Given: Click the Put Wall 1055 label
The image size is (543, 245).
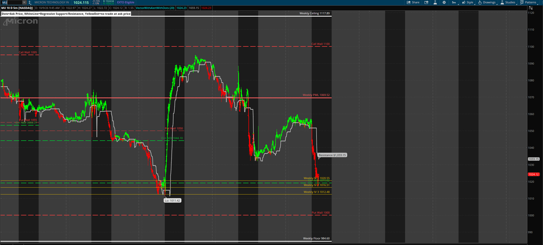Looking at the screenshot, I should pos(28,120).
